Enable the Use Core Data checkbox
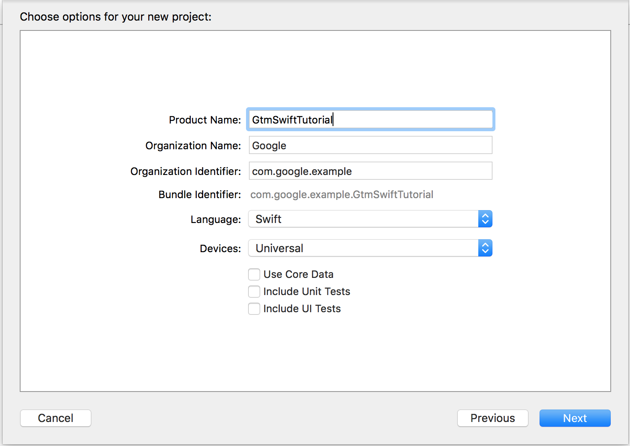 [254, 274]
